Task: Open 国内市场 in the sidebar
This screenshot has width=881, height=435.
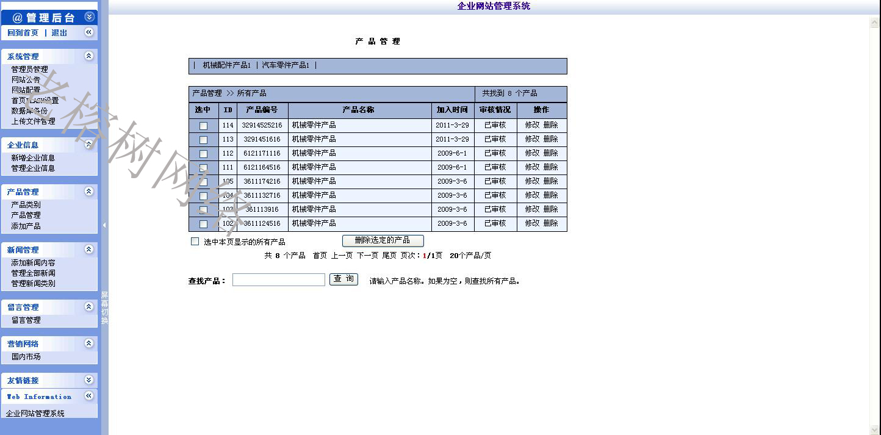Action: 26,357
